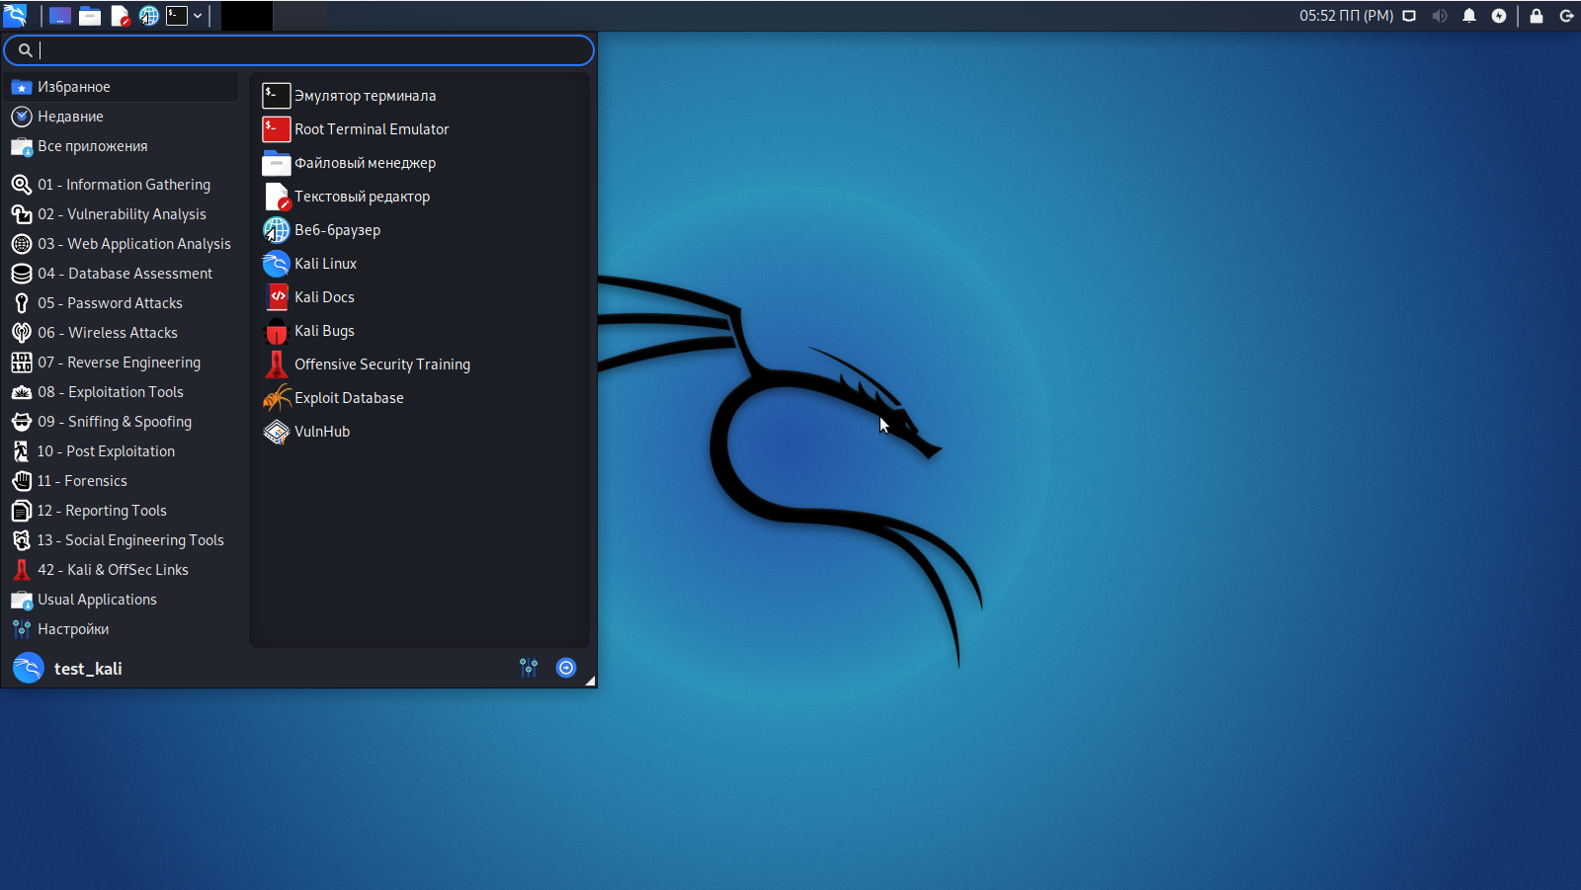This screenshot has width=1581, height=890.
Task: Open the Root Terminal Emulator
Action: coord(371,128)
